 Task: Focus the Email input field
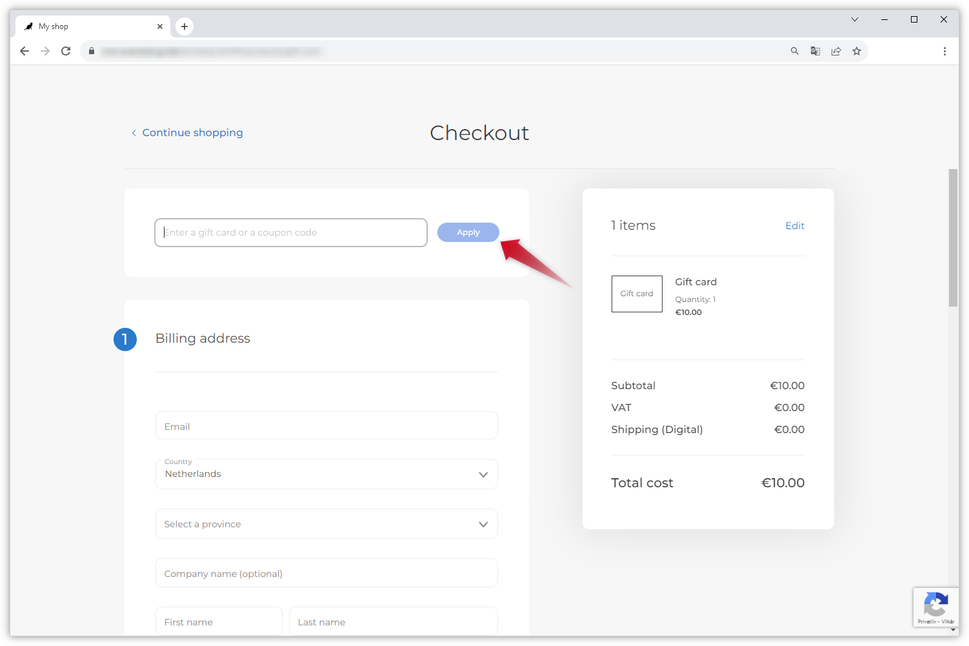326,426
